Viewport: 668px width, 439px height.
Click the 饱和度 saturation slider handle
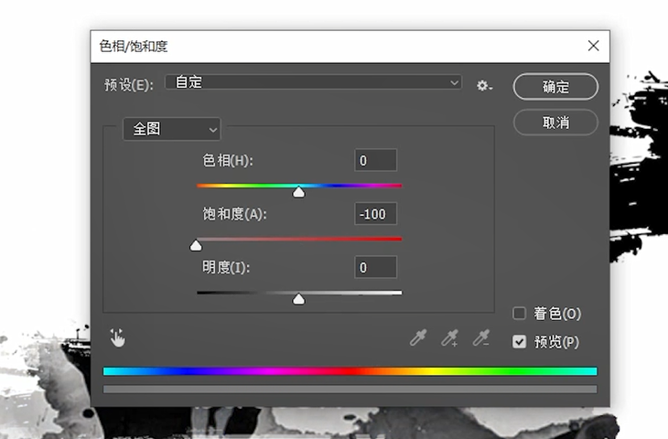196,245
